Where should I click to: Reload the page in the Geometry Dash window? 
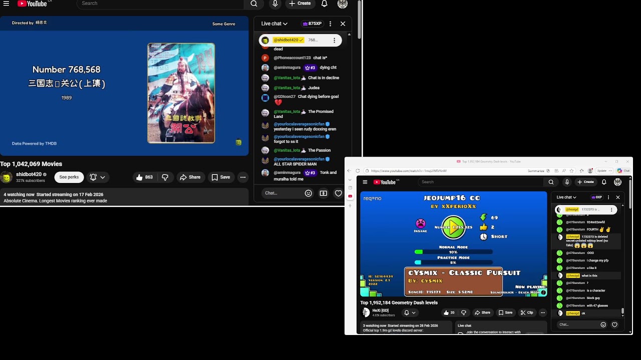[358, 170]
